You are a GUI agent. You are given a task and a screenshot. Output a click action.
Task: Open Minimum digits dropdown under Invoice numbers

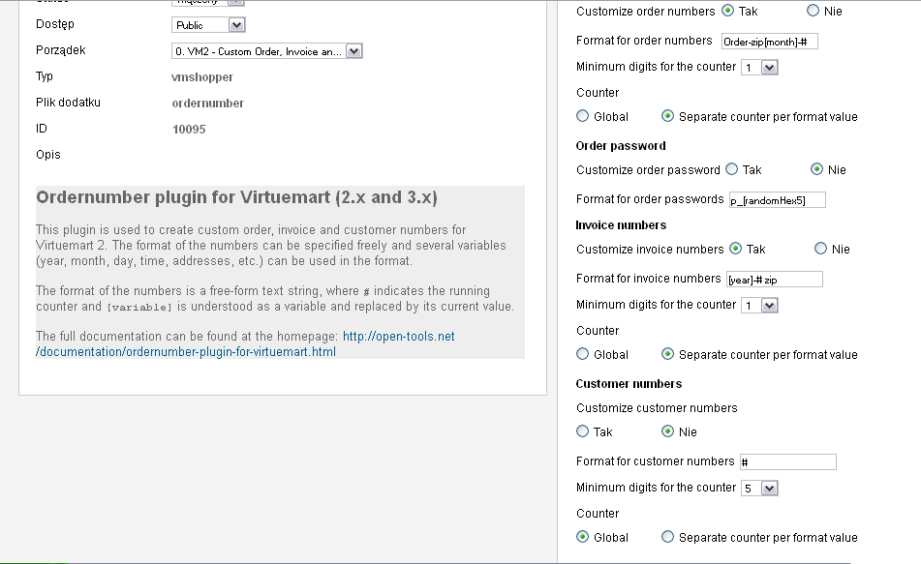coord(759,306)
